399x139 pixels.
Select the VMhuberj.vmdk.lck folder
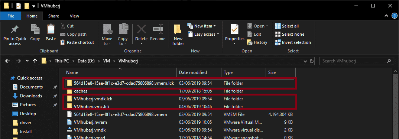[x=180, y=99]
